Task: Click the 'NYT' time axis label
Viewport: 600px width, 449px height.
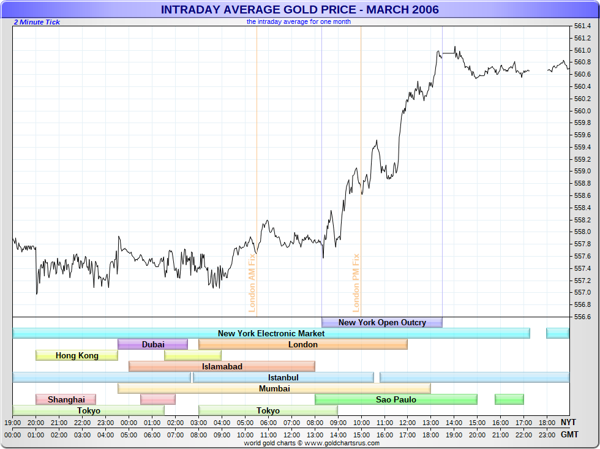Action: pos(568,422)
